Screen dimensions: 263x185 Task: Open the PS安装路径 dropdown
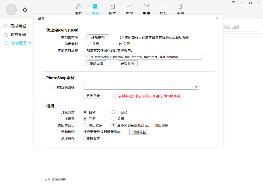pos(197,87)
